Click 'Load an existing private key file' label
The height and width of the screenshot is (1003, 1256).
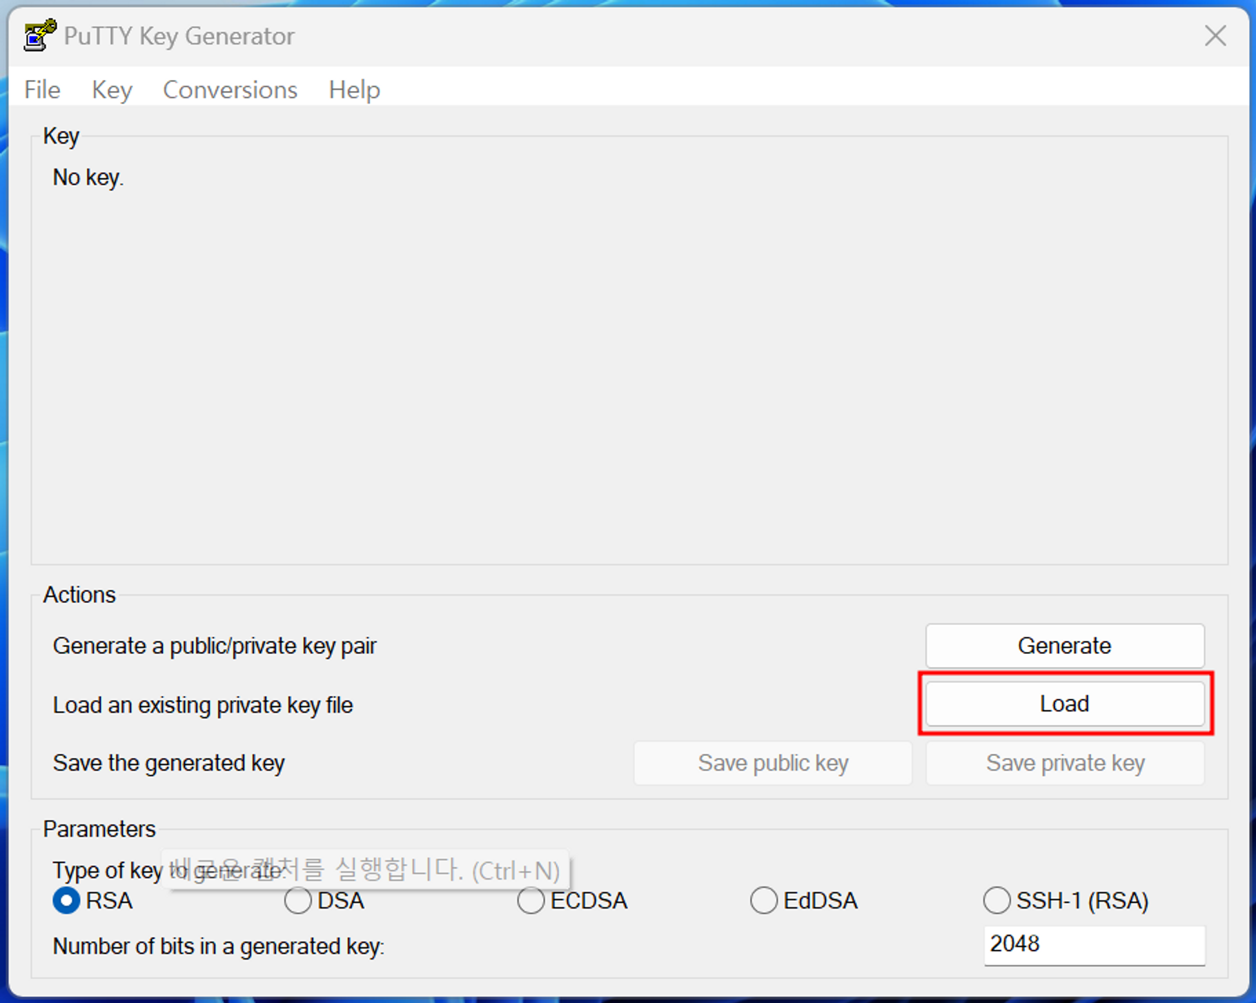[203, 705]
